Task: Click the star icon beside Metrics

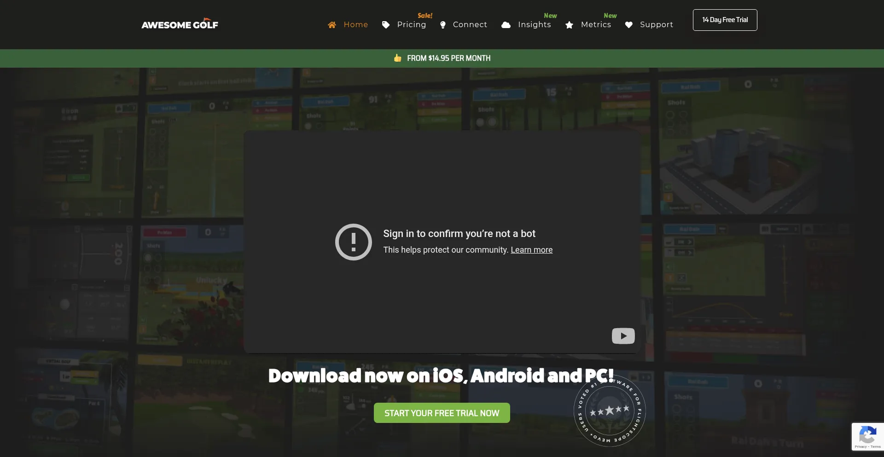Action: [x=570, y=25]
